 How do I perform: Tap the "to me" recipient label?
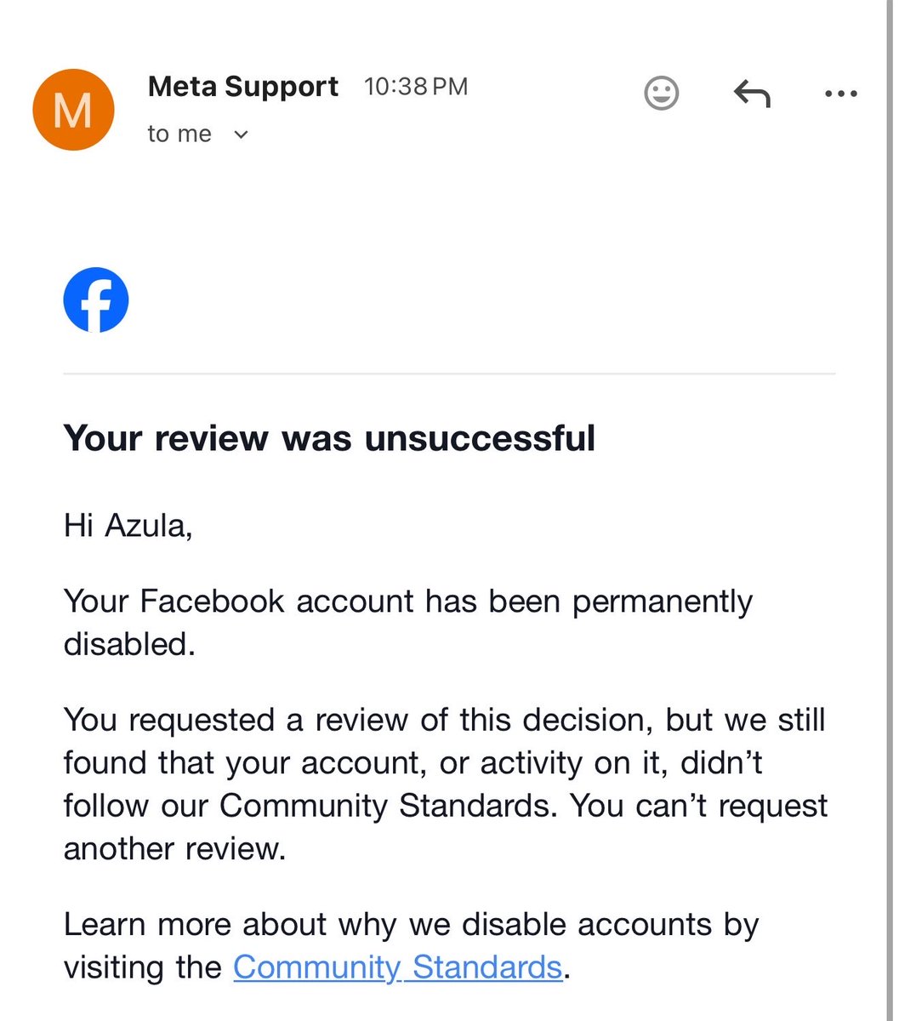pyautogui.click(x=179, y=134)
